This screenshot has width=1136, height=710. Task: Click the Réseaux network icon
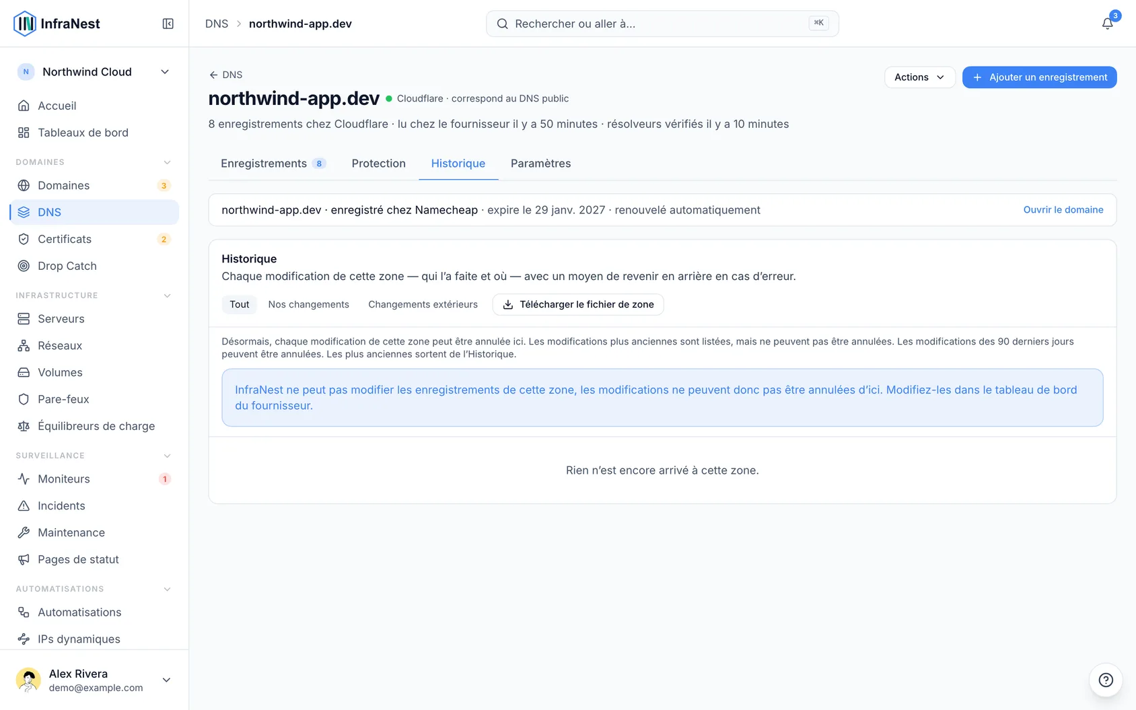[x=24, y=345]
